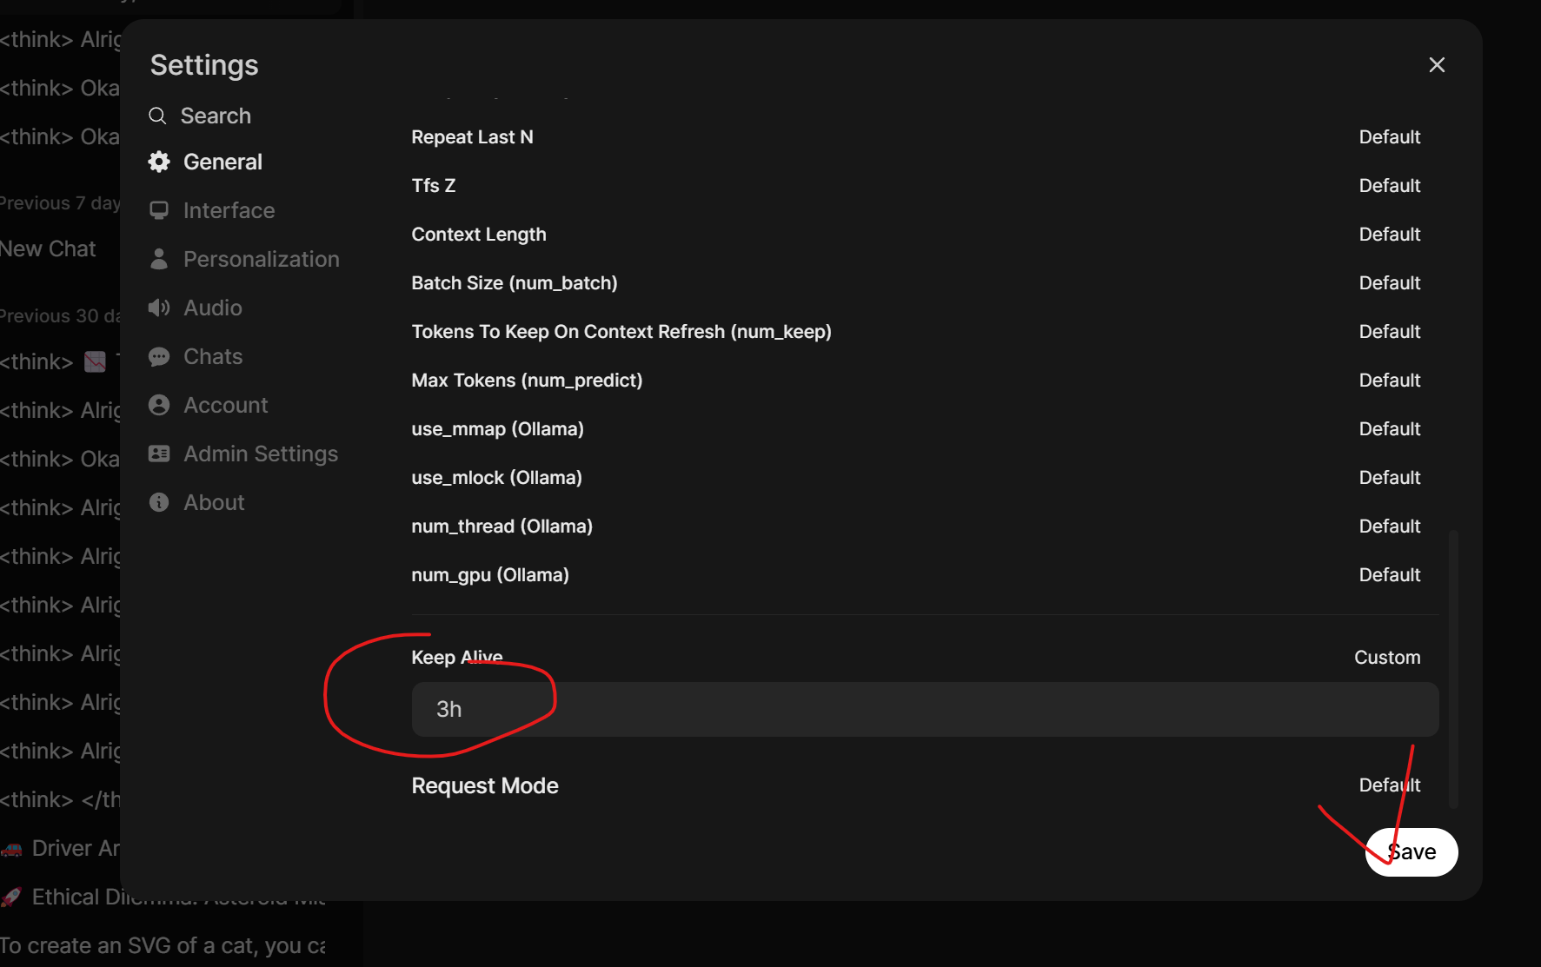Viewport: 1541px width, 967px height.
Task: Click the Admin Settings ID card icon
Action: (x=159, y=454)
